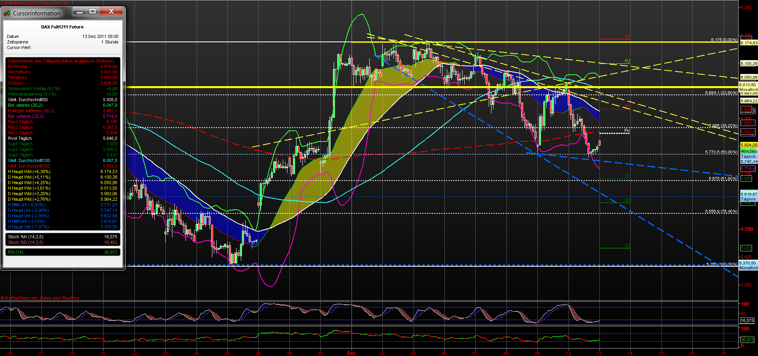Select the 'Dez' label on the time axis
The width and height of the screenshot is (758, 356).
point(352,353)
